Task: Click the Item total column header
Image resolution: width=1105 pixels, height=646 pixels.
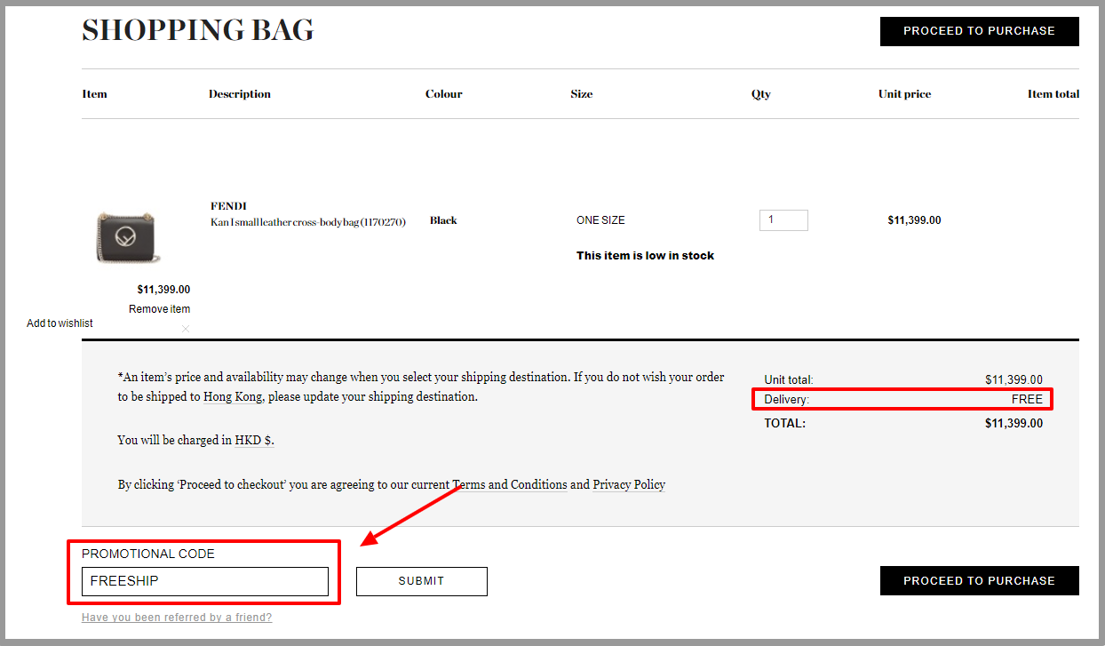Action: click(1053, 94)
